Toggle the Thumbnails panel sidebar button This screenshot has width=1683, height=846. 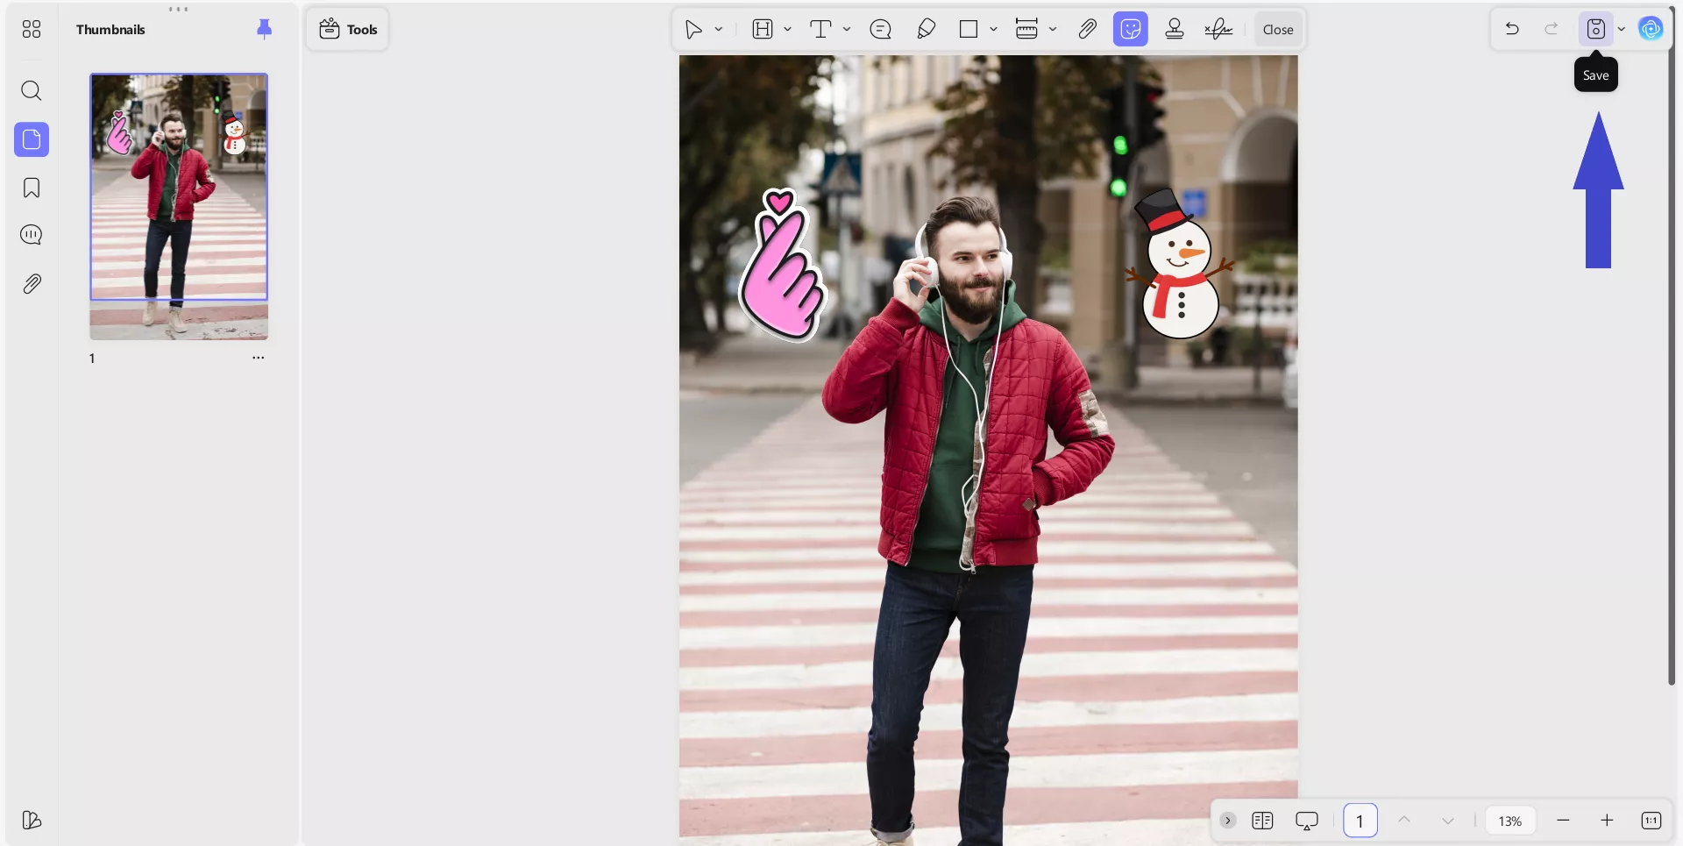[x=32, y=139]
